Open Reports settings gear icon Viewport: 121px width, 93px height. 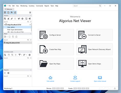[x=8, y=73]
